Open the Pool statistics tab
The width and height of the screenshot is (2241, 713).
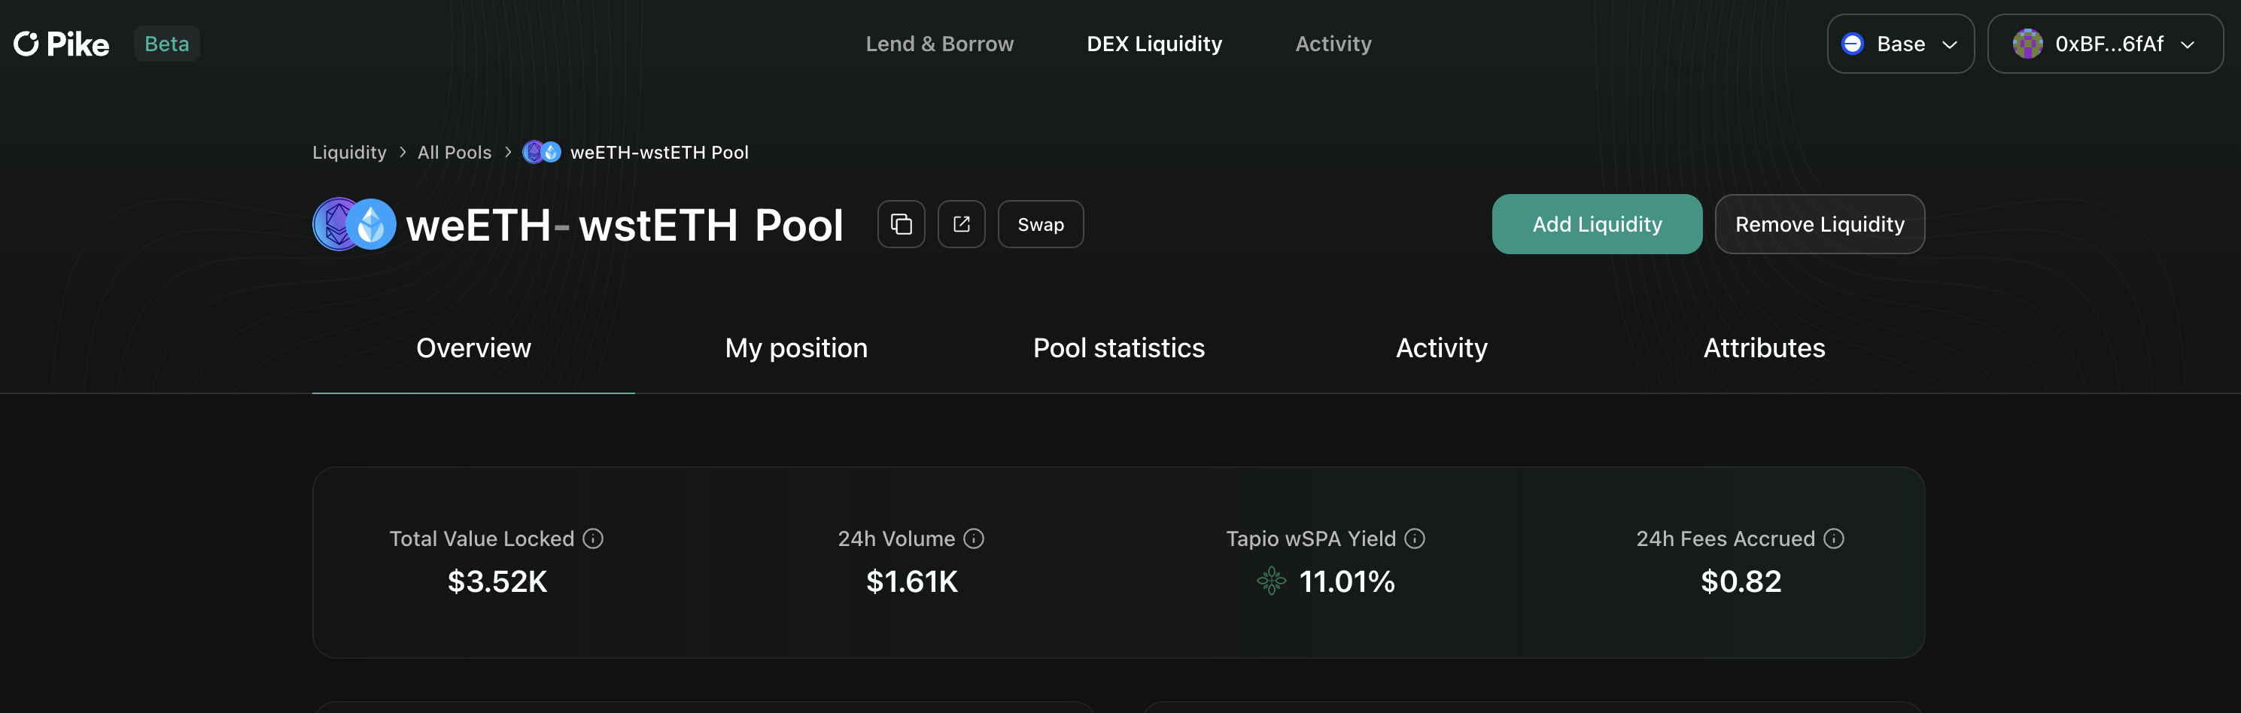pyautogui.click(x=1119, y=347)
